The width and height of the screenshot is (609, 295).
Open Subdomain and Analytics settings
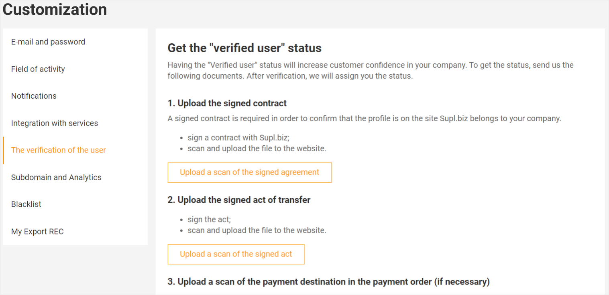[x=56, y=177]
